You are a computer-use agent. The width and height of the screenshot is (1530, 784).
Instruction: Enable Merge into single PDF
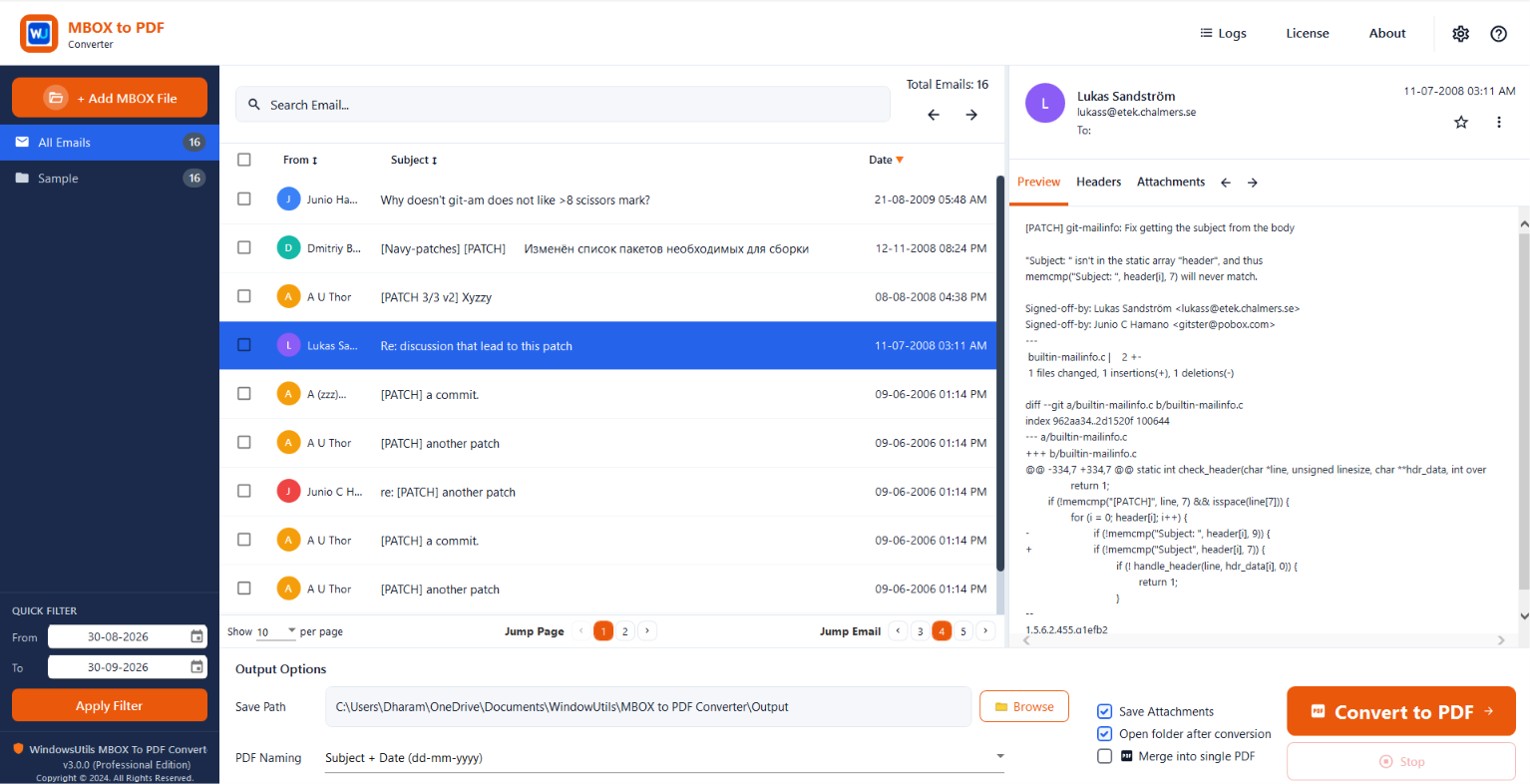click(x=1104, y=756)
